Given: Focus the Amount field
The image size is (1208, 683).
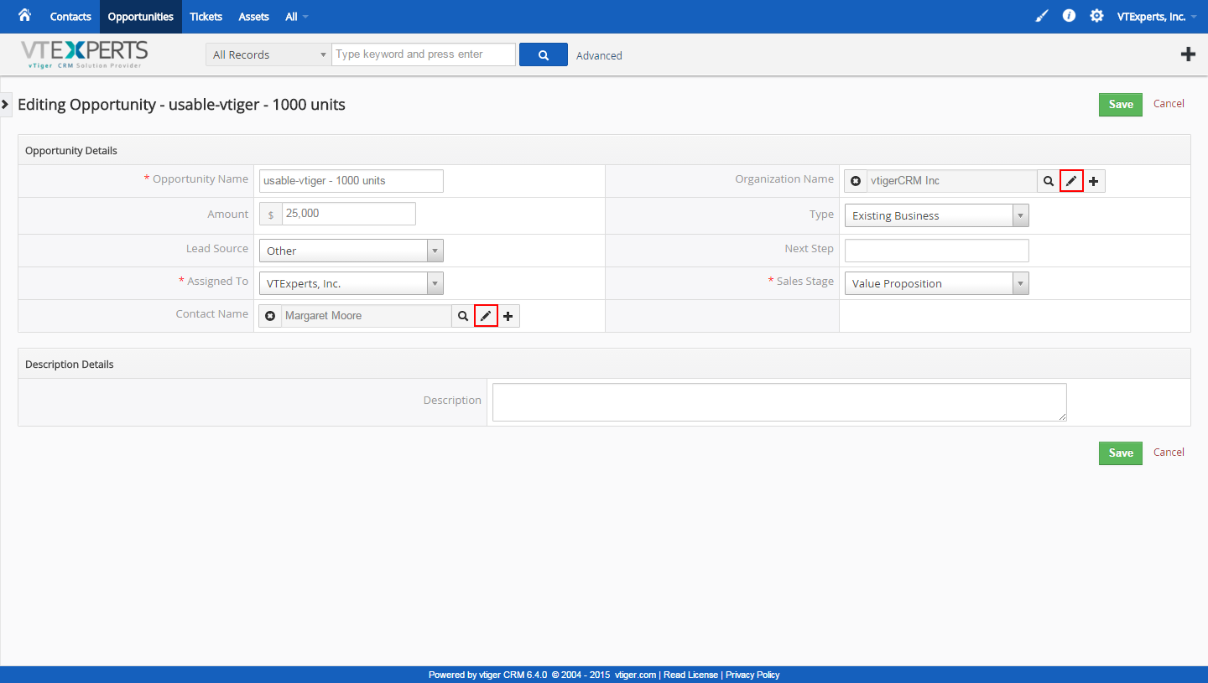Looking at the screenshot, I should click(x=349, y=214).
